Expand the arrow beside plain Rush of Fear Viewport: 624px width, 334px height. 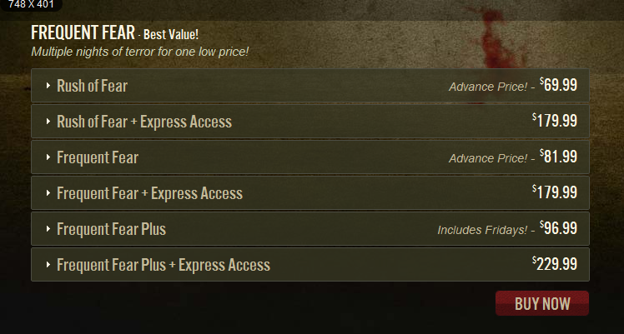[x=48, y=86]
